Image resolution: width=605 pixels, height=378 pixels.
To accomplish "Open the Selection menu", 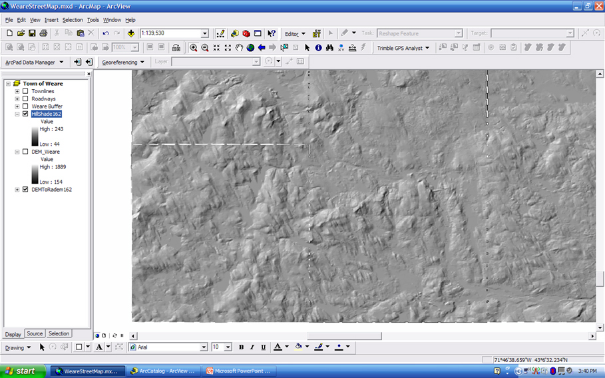I will click(73, 20).
